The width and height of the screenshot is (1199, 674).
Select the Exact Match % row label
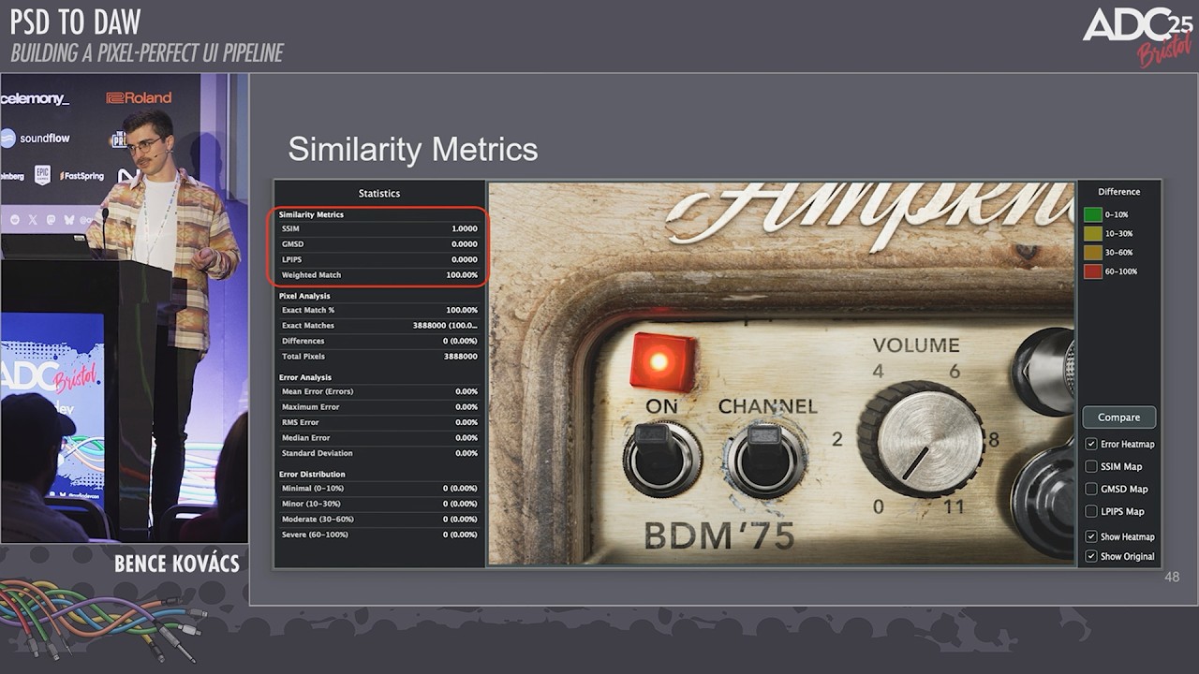(x=308, y=310)
